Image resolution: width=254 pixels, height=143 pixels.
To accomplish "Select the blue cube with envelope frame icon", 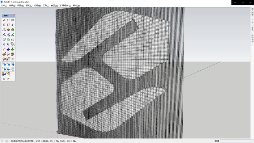I will tap(12, 64).
